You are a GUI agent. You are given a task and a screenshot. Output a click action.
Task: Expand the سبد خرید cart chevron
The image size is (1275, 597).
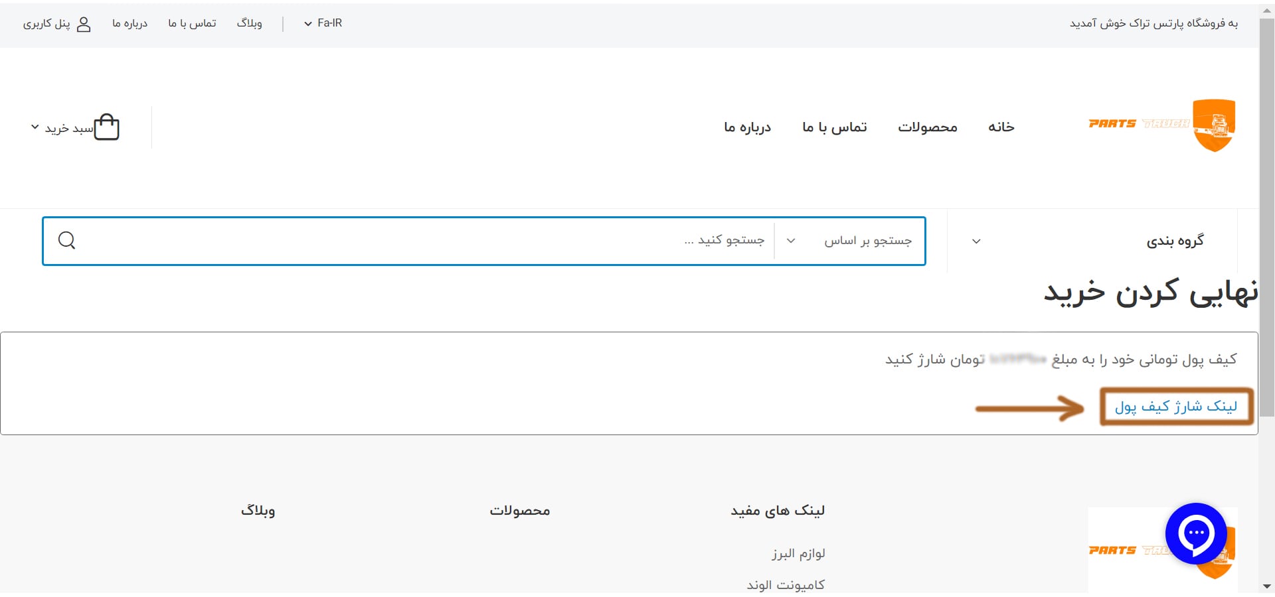(35, 127)
